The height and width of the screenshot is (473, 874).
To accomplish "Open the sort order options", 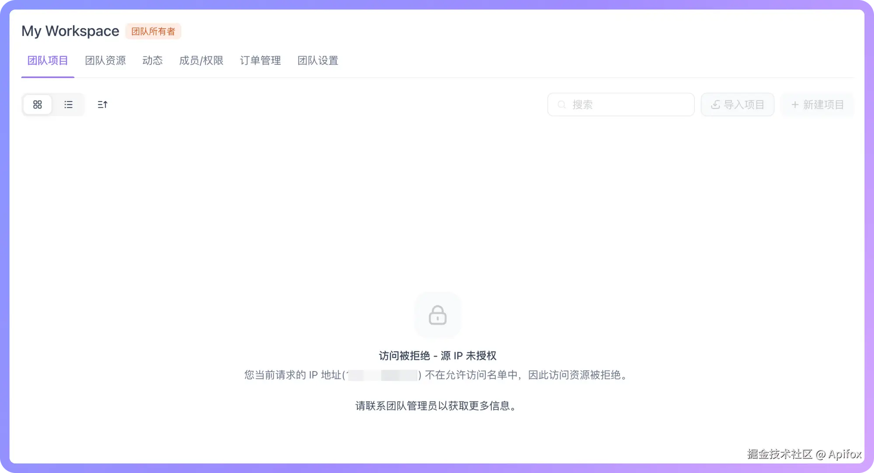I will click(102, 105).
